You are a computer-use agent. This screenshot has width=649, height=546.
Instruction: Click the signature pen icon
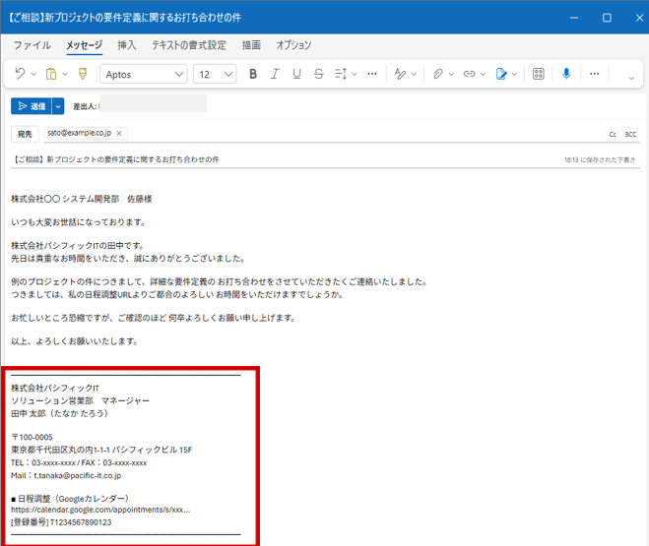[502, 74]
